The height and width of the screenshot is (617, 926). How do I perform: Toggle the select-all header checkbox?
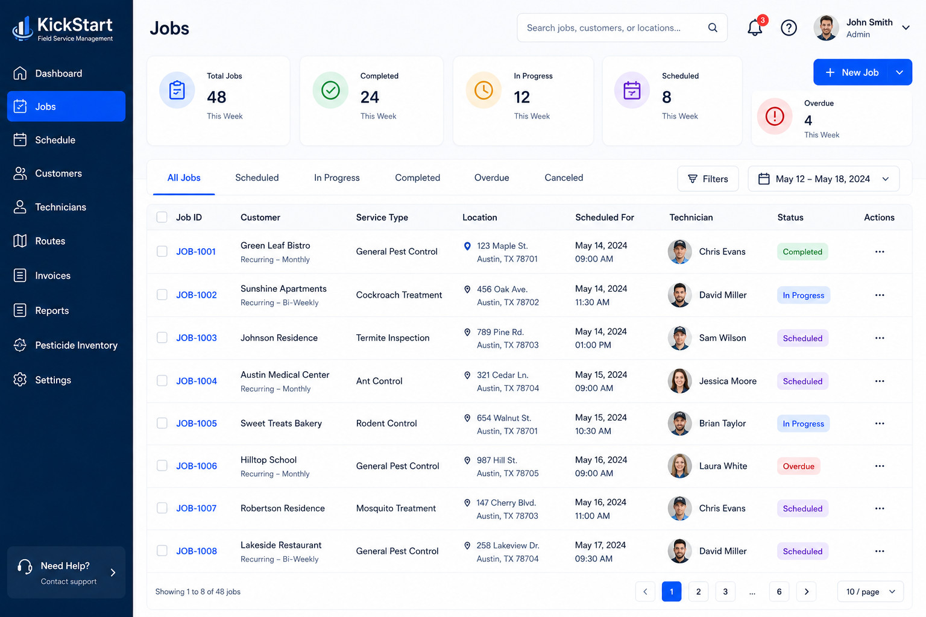pos(162,217)
